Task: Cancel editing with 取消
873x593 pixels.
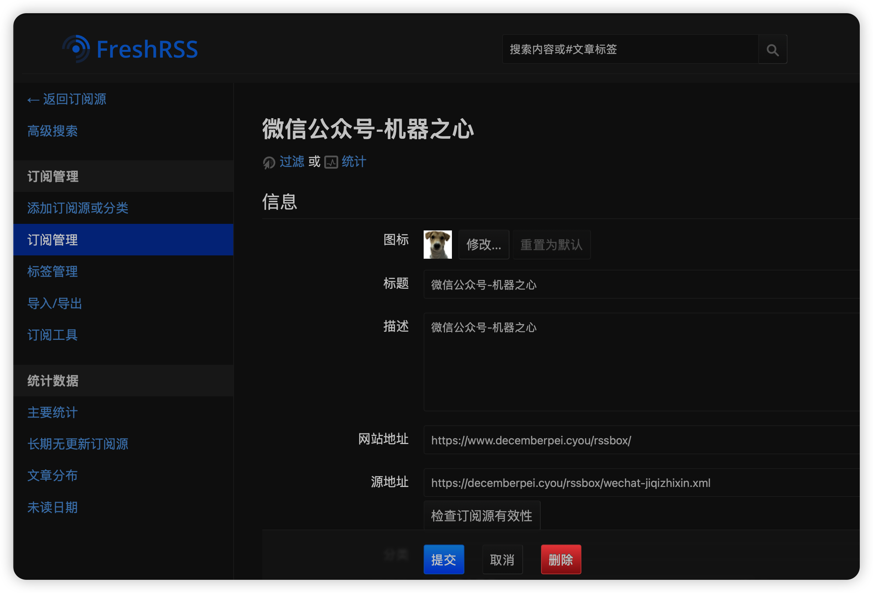Action: 502,560
